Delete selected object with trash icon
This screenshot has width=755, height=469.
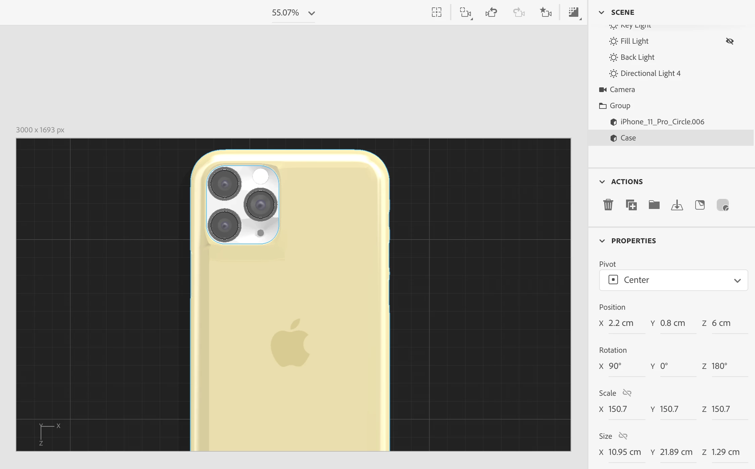coord(608,205)
